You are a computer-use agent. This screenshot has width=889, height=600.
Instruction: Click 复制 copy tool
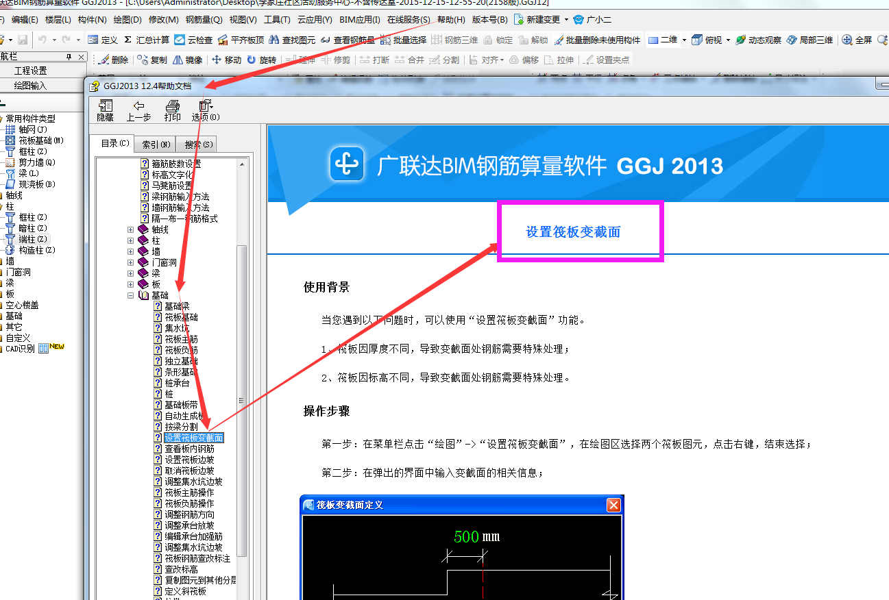pyautogui.click(x=152, y=60)
